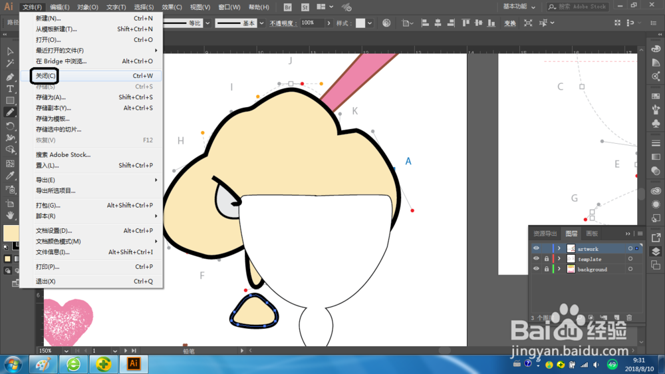Click the large Fill color swatch
Screen dimensions: 665x374
(10, 233)
